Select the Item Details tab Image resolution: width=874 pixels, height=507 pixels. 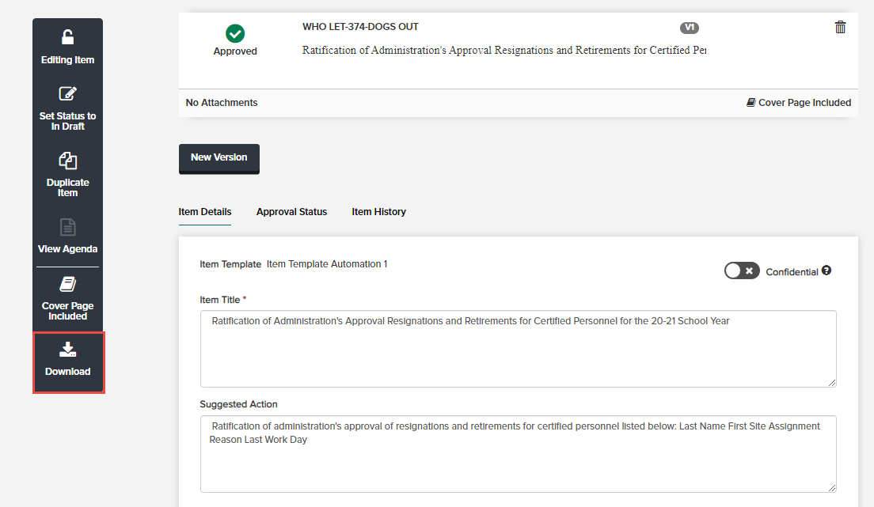(205, 212)
